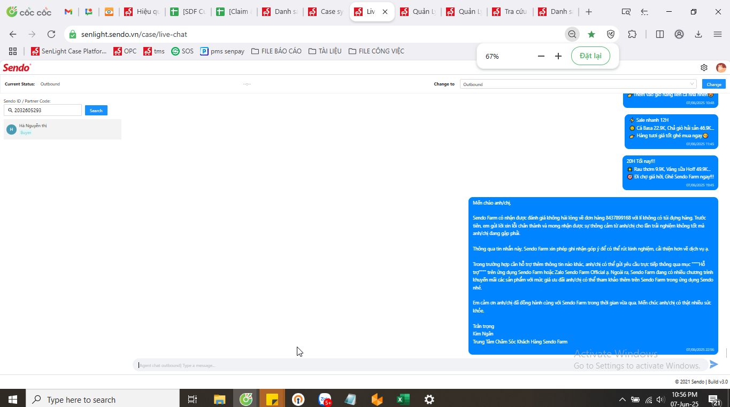Bookmark this page with the star icon
Screen dimensions: 730x407
coord(591,34)
